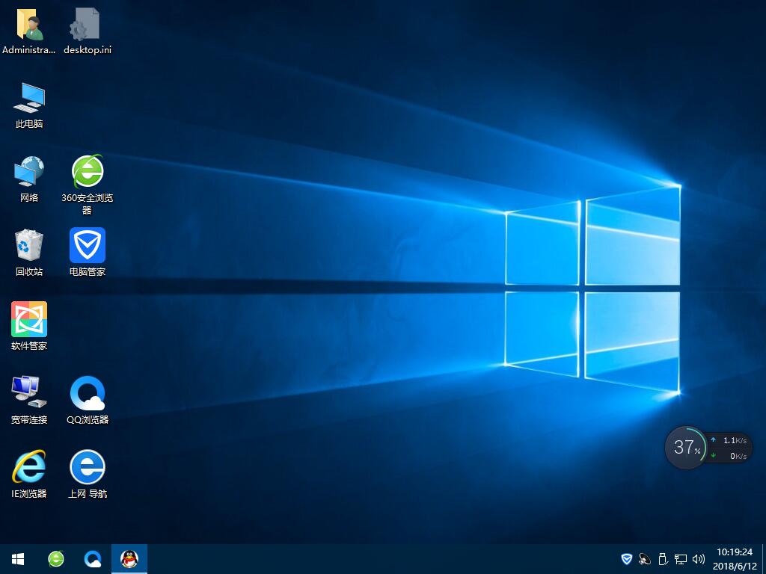
Task: Click the 37% memory usage floating ball
Action: tap(686, 448)
